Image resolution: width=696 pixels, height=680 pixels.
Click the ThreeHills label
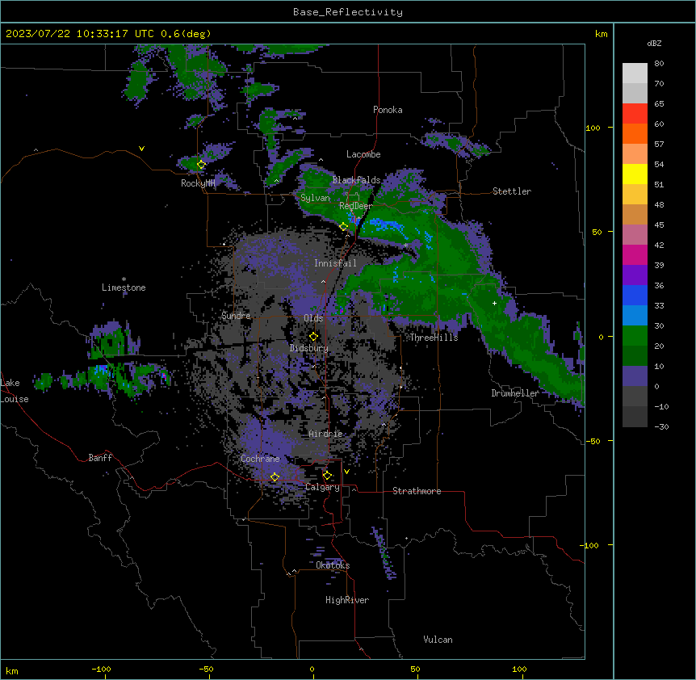tap(434, 338)
